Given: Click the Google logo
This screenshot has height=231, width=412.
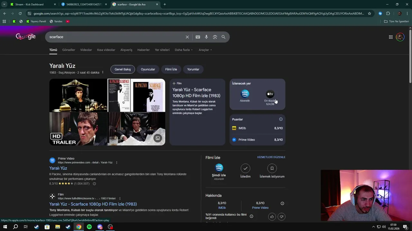Looking at the screenshot, I should point(26,37).
